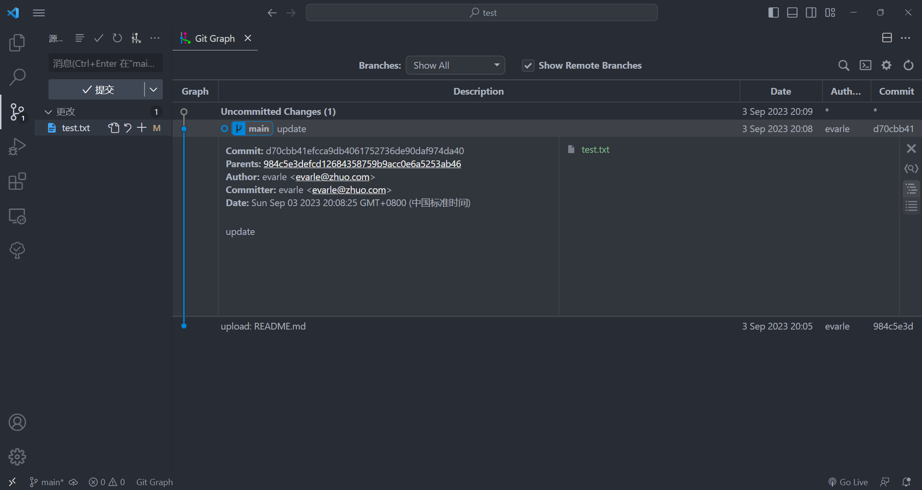
Task: Click the hamburger application menu
Action: (x=39, y=13)
